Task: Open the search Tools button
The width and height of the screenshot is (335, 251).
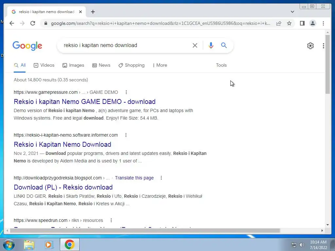Action: [x=221, y=65]
